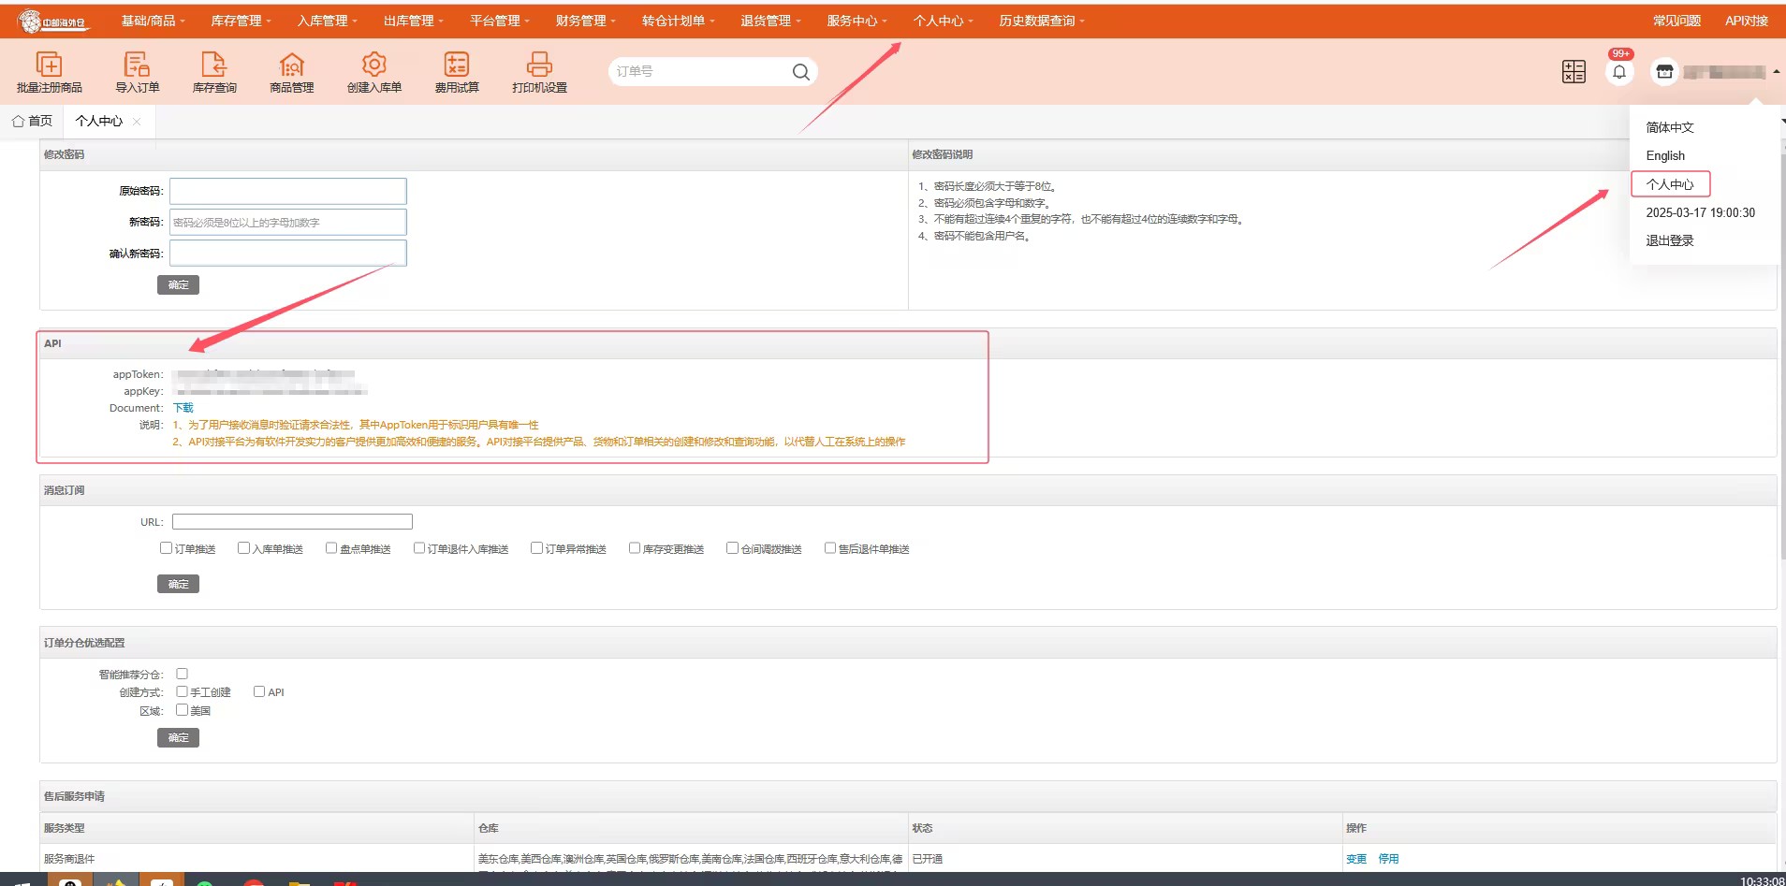The image size is (1786, 886).
Task: Click 确定 in the 订单分仓优选配置 section
Action: 178,737
